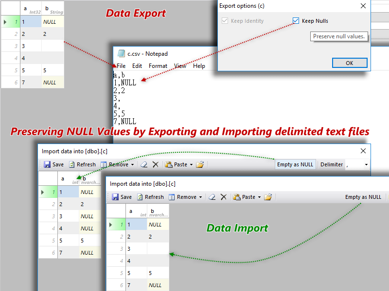Click the disabled Keep Identity checkbox

pyautogui.click(x=225, y=21)
